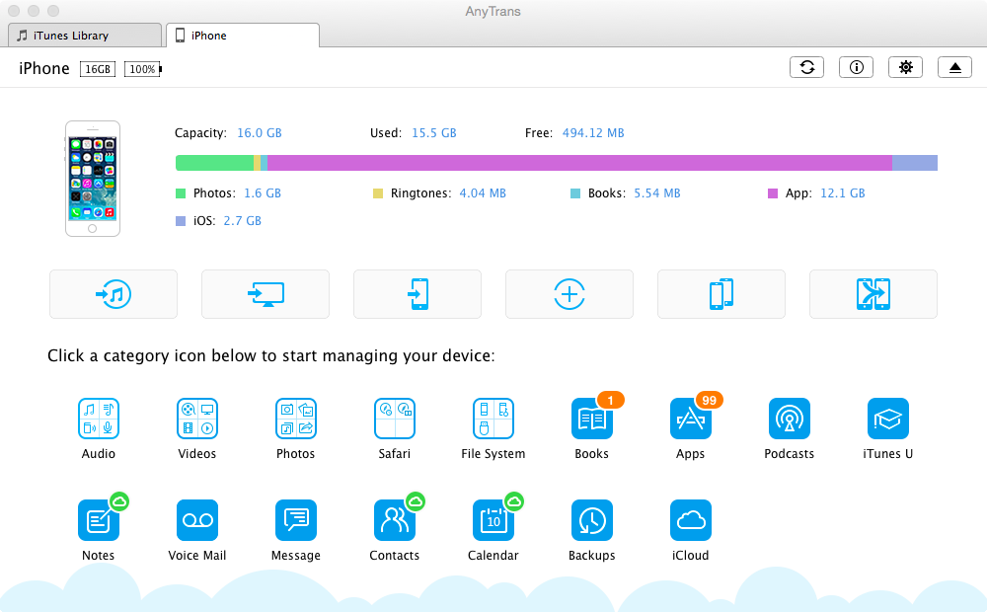Open the Videos category
Viewport: 987px width, 612px height.
coord(197,419)
